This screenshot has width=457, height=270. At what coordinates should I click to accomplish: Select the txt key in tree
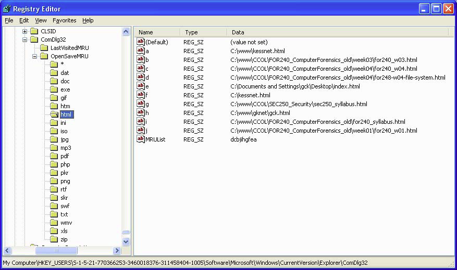64,214
